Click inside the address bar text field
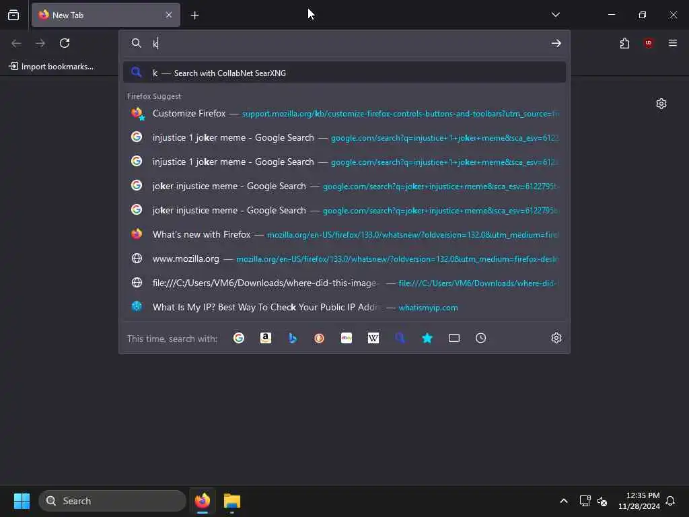Image resolution: width=689 pixels, height=517 pixels. (x=347, y=43)
